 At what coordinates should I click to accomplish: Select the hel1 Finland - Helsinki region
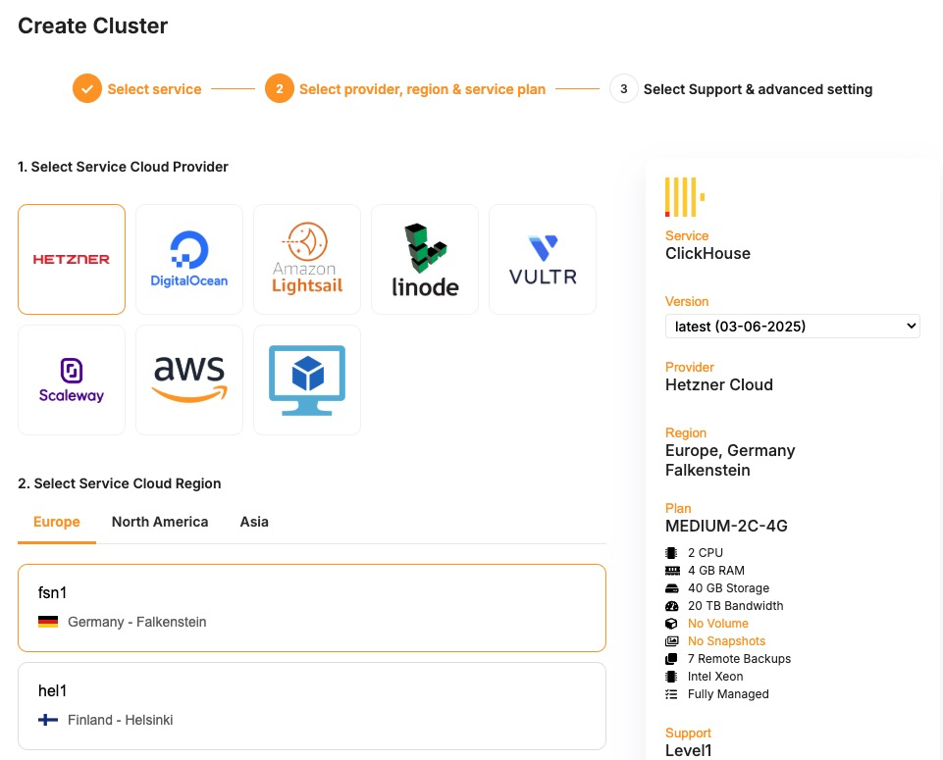tap(312, 706)
